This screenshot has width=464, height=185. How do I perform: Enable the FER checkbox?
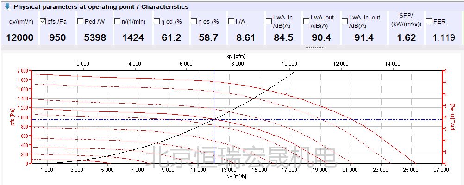tap(429, 21)
